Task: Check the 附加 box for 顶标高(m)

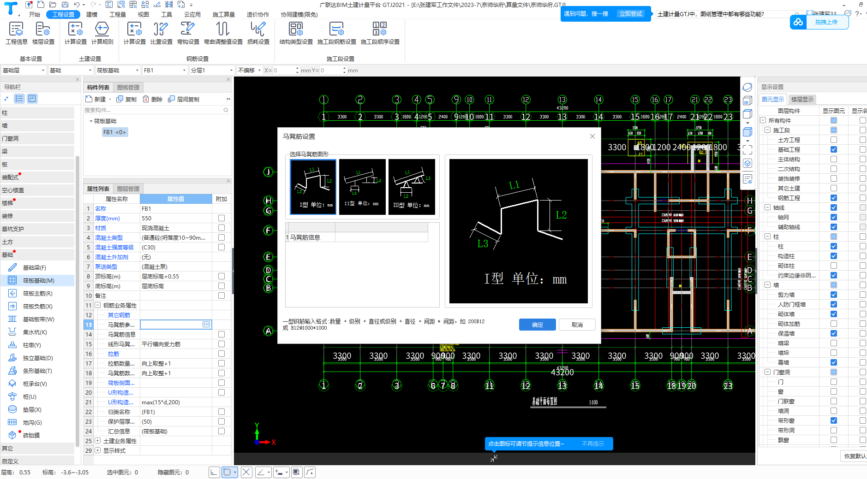Action: 221,276
